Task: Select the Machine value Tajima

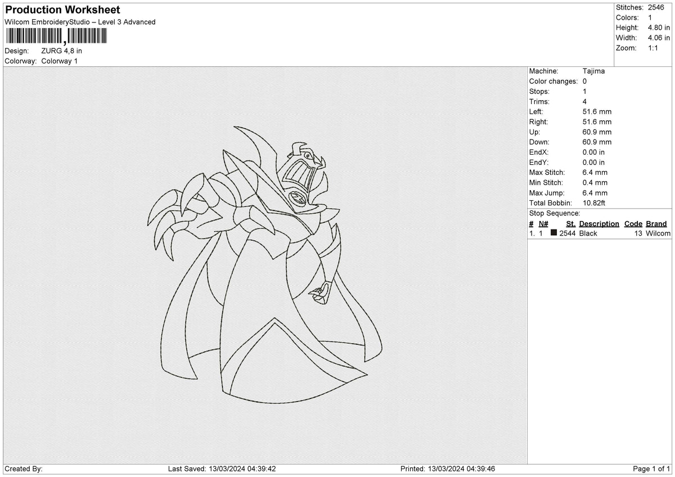Action: tap(594, 71)
